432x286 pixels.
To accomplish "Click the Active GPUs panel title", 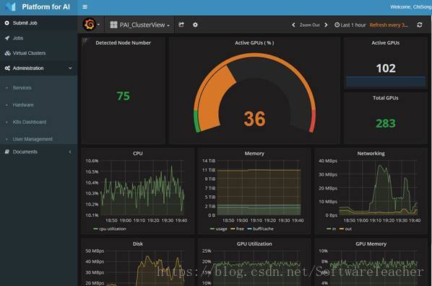I will tap(386, 43).
